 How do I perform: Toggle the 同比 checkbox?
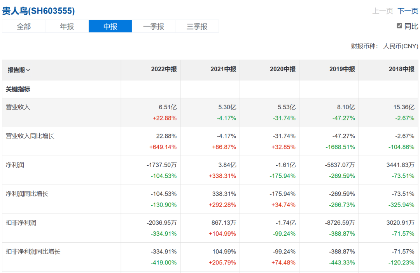click(399, 26)
